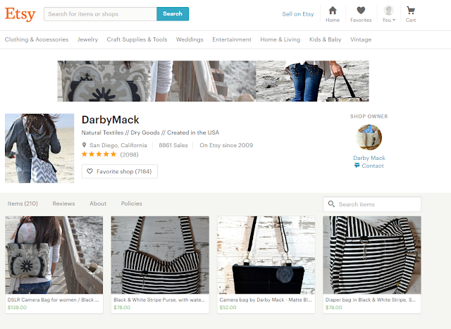This screenshot has height=329, width=451.
Task: Click the magnifier icon in Search items
Action: (x=331, y=204)
